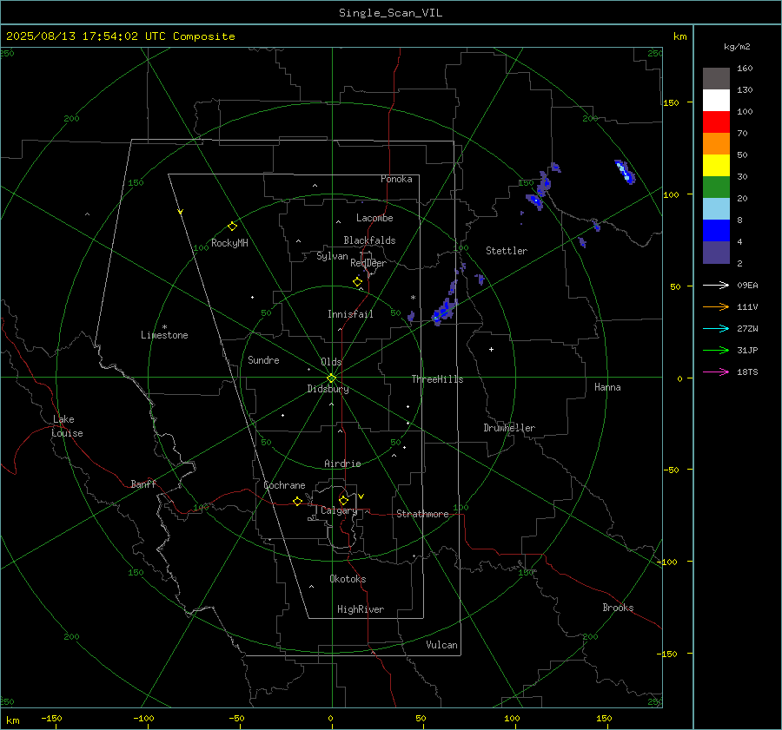
Task: Click the magenta 18TS arrow legend icon
Action: coord(716,372)
